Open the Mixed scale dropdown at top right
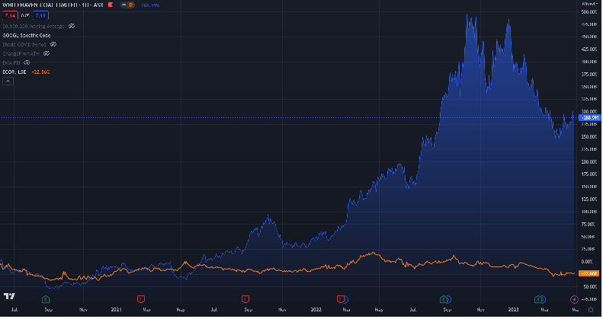The height and width of the screenshot is (319, 603). click(x=590, y=4)
